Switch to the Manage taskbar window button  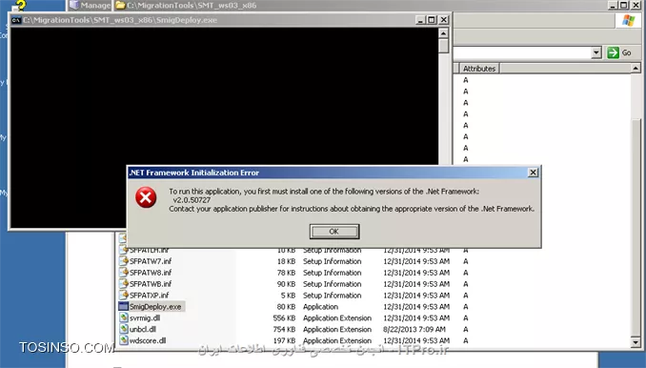click(91, 6)
